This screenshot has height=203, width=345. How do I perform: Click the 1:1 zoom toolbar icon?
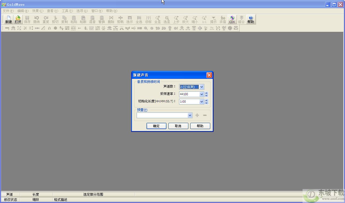click(204, 19)
